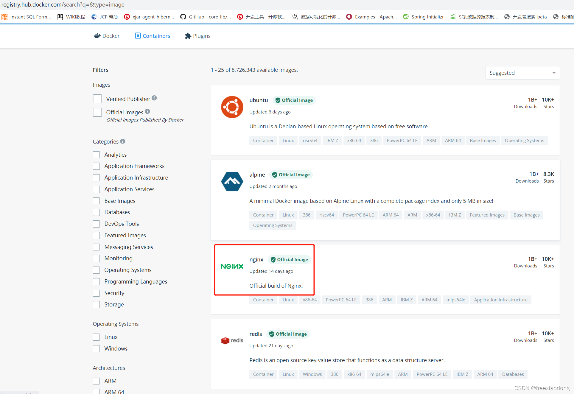Click the redis logo thumbnail
Image resolution: width=574 pixels, height=394 pixels.
click(x=232, y=340)
